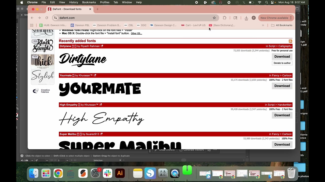Open Dirtylane author's external site icon
The image size is (325, 182).
tap(102, 46)
